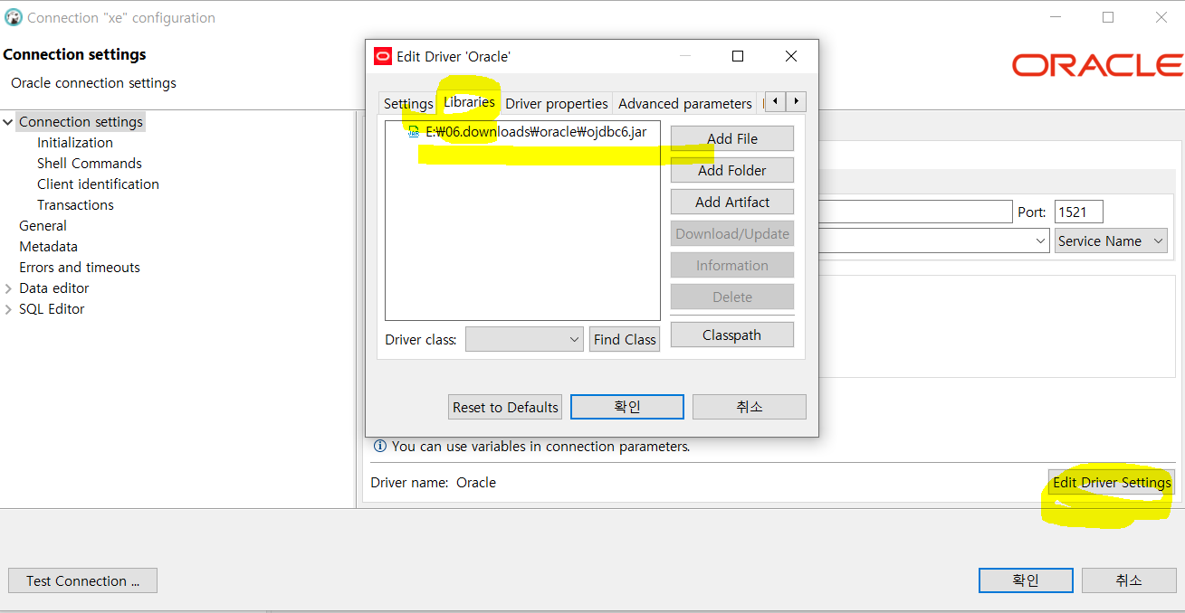Click Reset to Defaults
1185x613 pixels.
coord(505,407)
